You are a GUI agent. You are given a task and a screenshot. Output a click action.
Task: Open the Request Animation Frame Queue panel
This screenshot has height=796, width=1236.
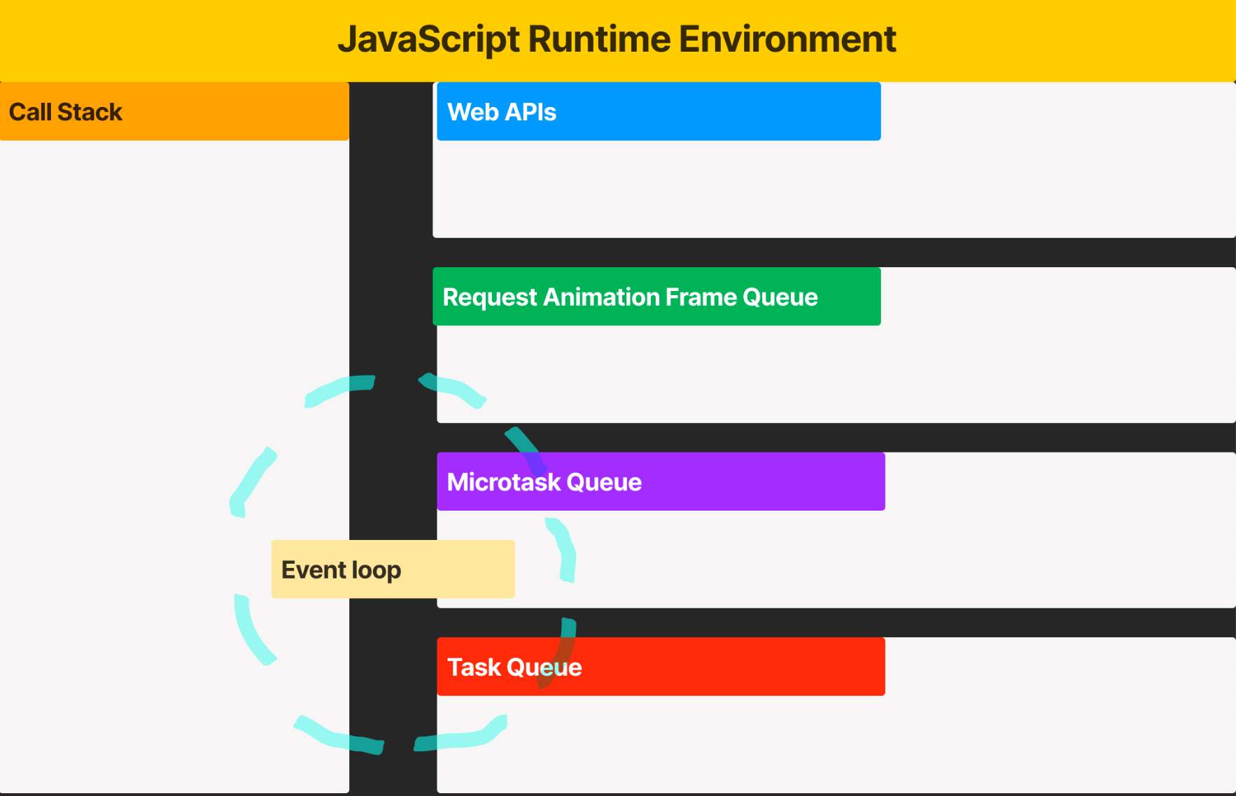630,297
